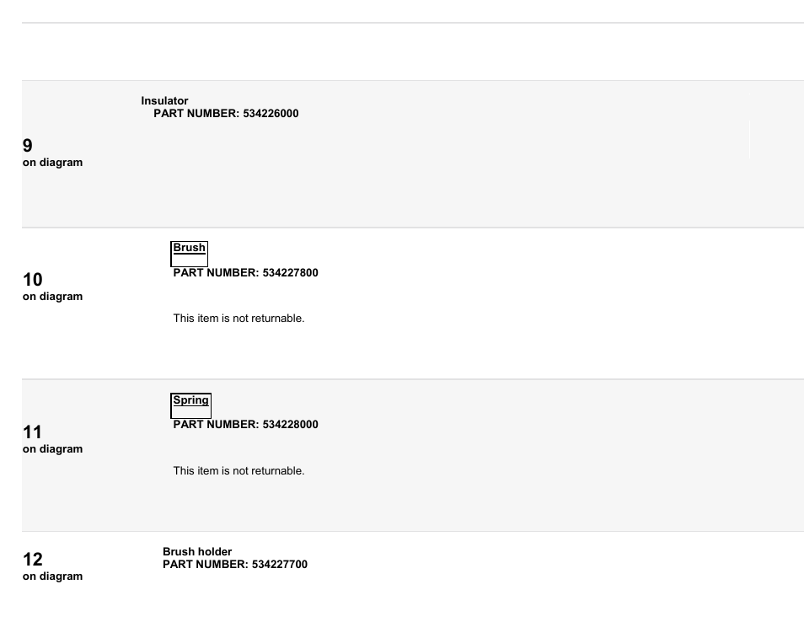Click 'on diagram' label under number 10
This screenshot has height=622, width=804.
pos(53,297)
